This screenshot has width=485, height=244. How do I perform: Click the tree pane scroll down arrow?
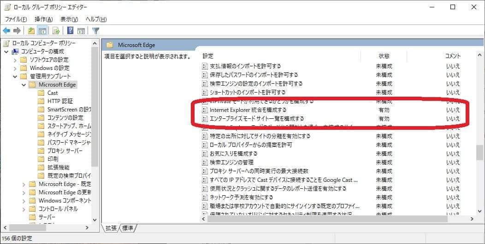pyautogui.click(x=95, y=220)
